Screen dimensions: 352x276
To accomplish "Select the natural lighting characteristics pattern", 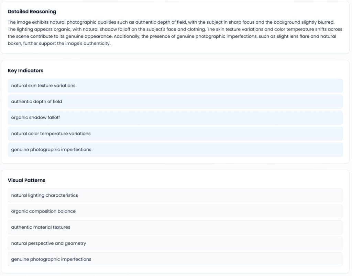I will tap(175, 195).
